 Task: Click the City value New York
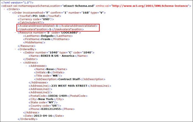pyautogui.click(x=46, y=99)
